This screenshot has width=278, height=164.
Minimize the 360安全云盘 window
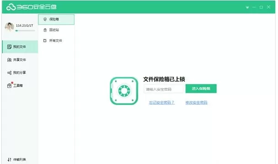(254, 7)
